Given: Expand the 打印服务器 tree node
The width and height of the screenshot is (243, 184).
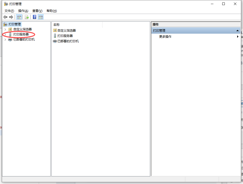Looking at the screenshot, I should (x=5, y=34).
